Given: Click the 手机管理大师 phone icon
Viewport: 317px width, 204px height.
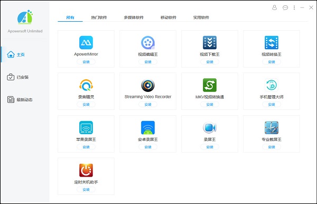Looking at the screenshot, I should pyautogui.click(x=272, y=85).
